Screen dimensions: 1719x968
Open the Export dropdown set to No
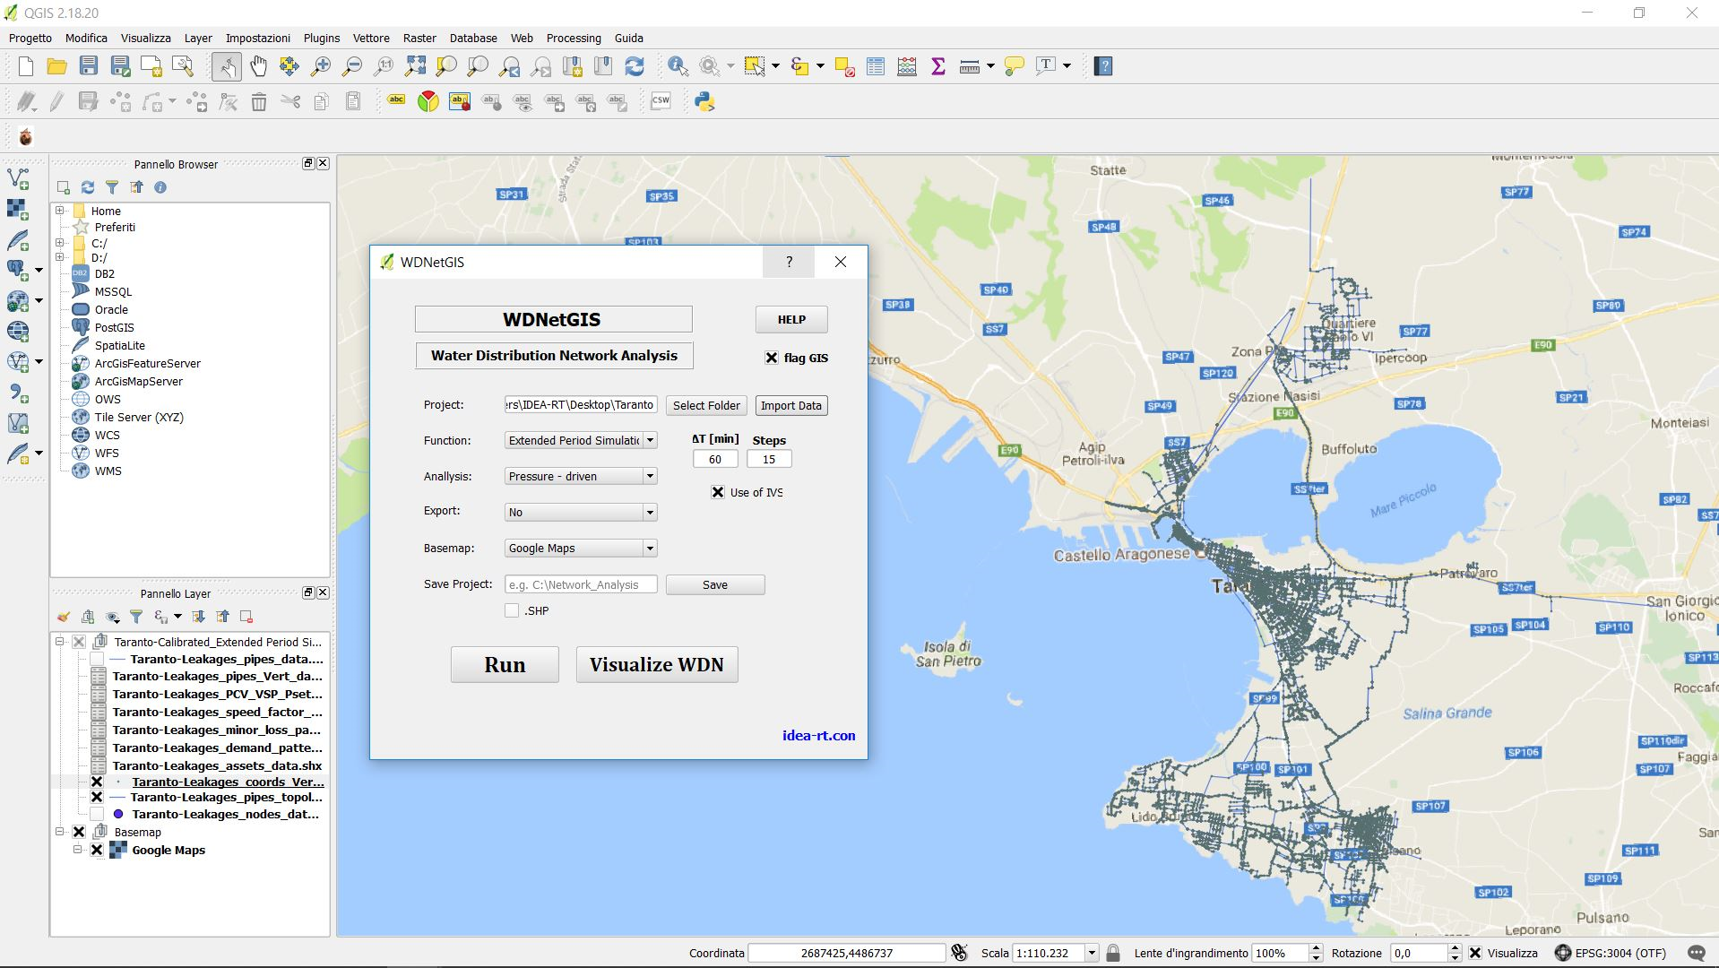(x=581, y=512)
